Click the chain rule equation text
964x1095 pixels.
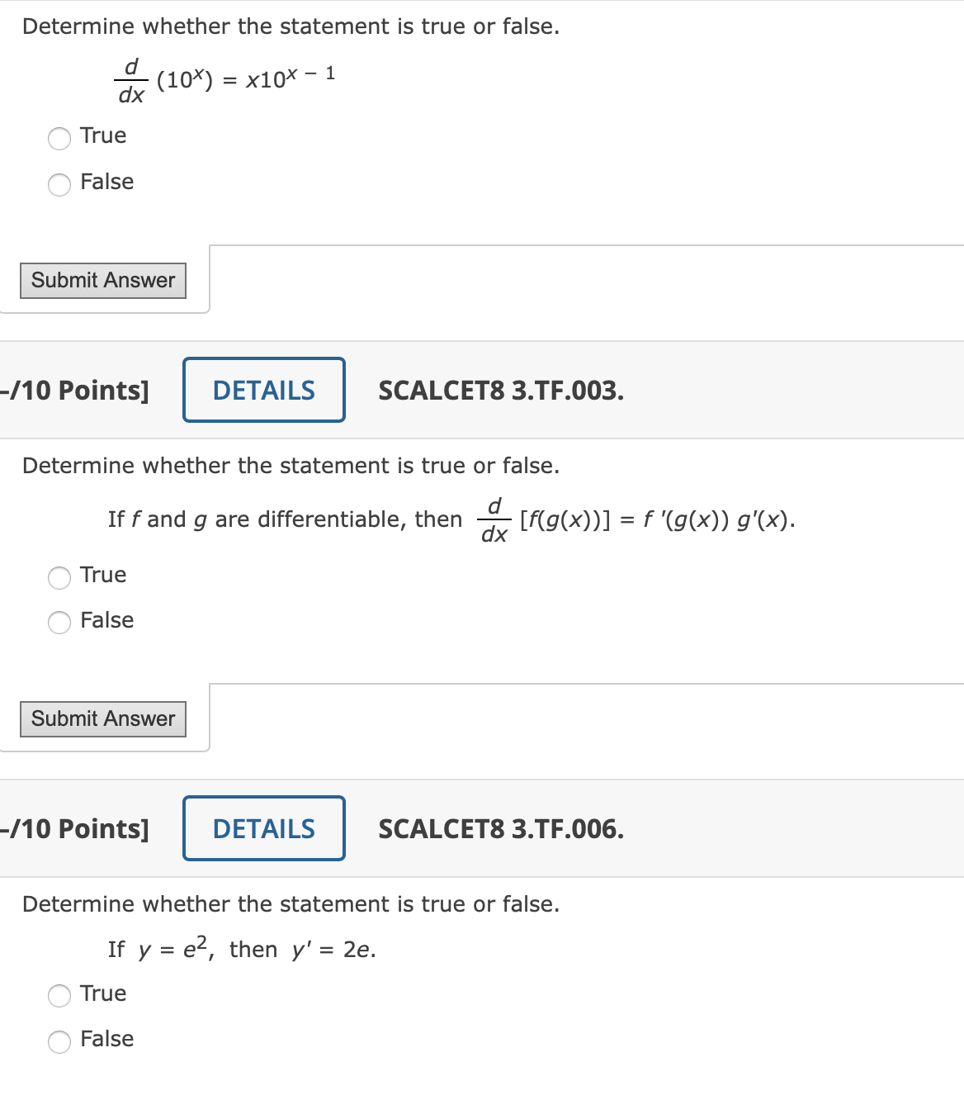point(451,519)
